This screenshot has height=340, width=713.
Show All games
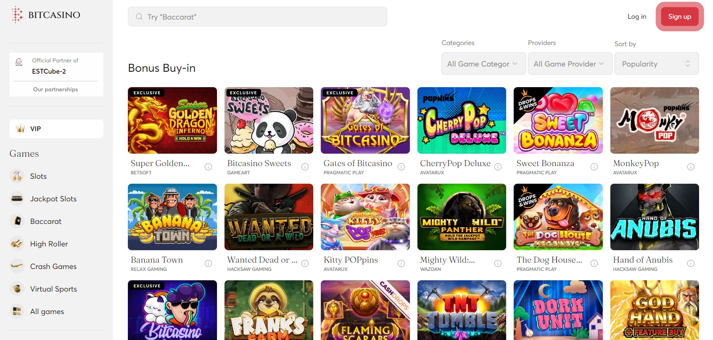[x=47, y=311]
